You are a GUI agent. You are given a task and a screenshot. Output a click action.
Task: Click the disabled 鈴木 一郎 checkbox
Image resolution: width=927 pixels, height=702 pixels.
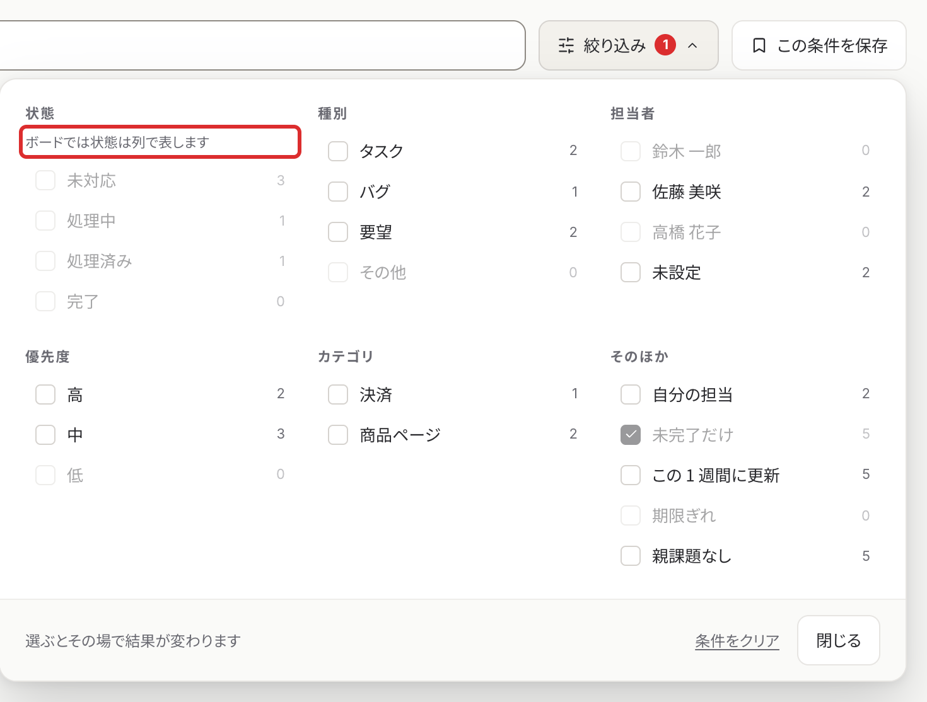(x=631, y=151)
